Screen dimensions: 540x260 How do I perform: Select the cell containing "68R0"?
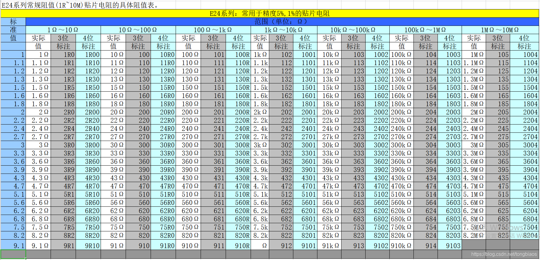163,219
